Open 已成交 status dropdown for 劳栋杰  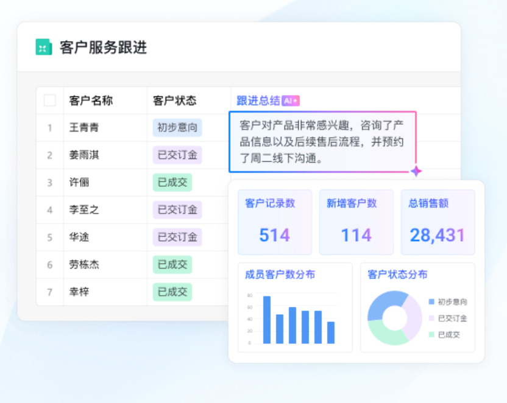pyautogui.click(x=172, y=265)
